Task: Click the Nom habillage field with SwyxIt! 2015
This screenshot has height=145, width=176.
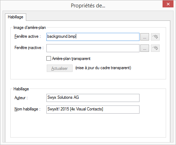Action: click(x=93, y=109)
